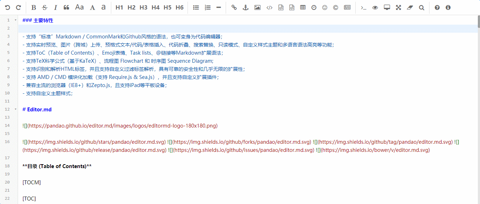Insert a hyperlink using the link icon
This screenshot has width=480, height=204.
(234, 7)
